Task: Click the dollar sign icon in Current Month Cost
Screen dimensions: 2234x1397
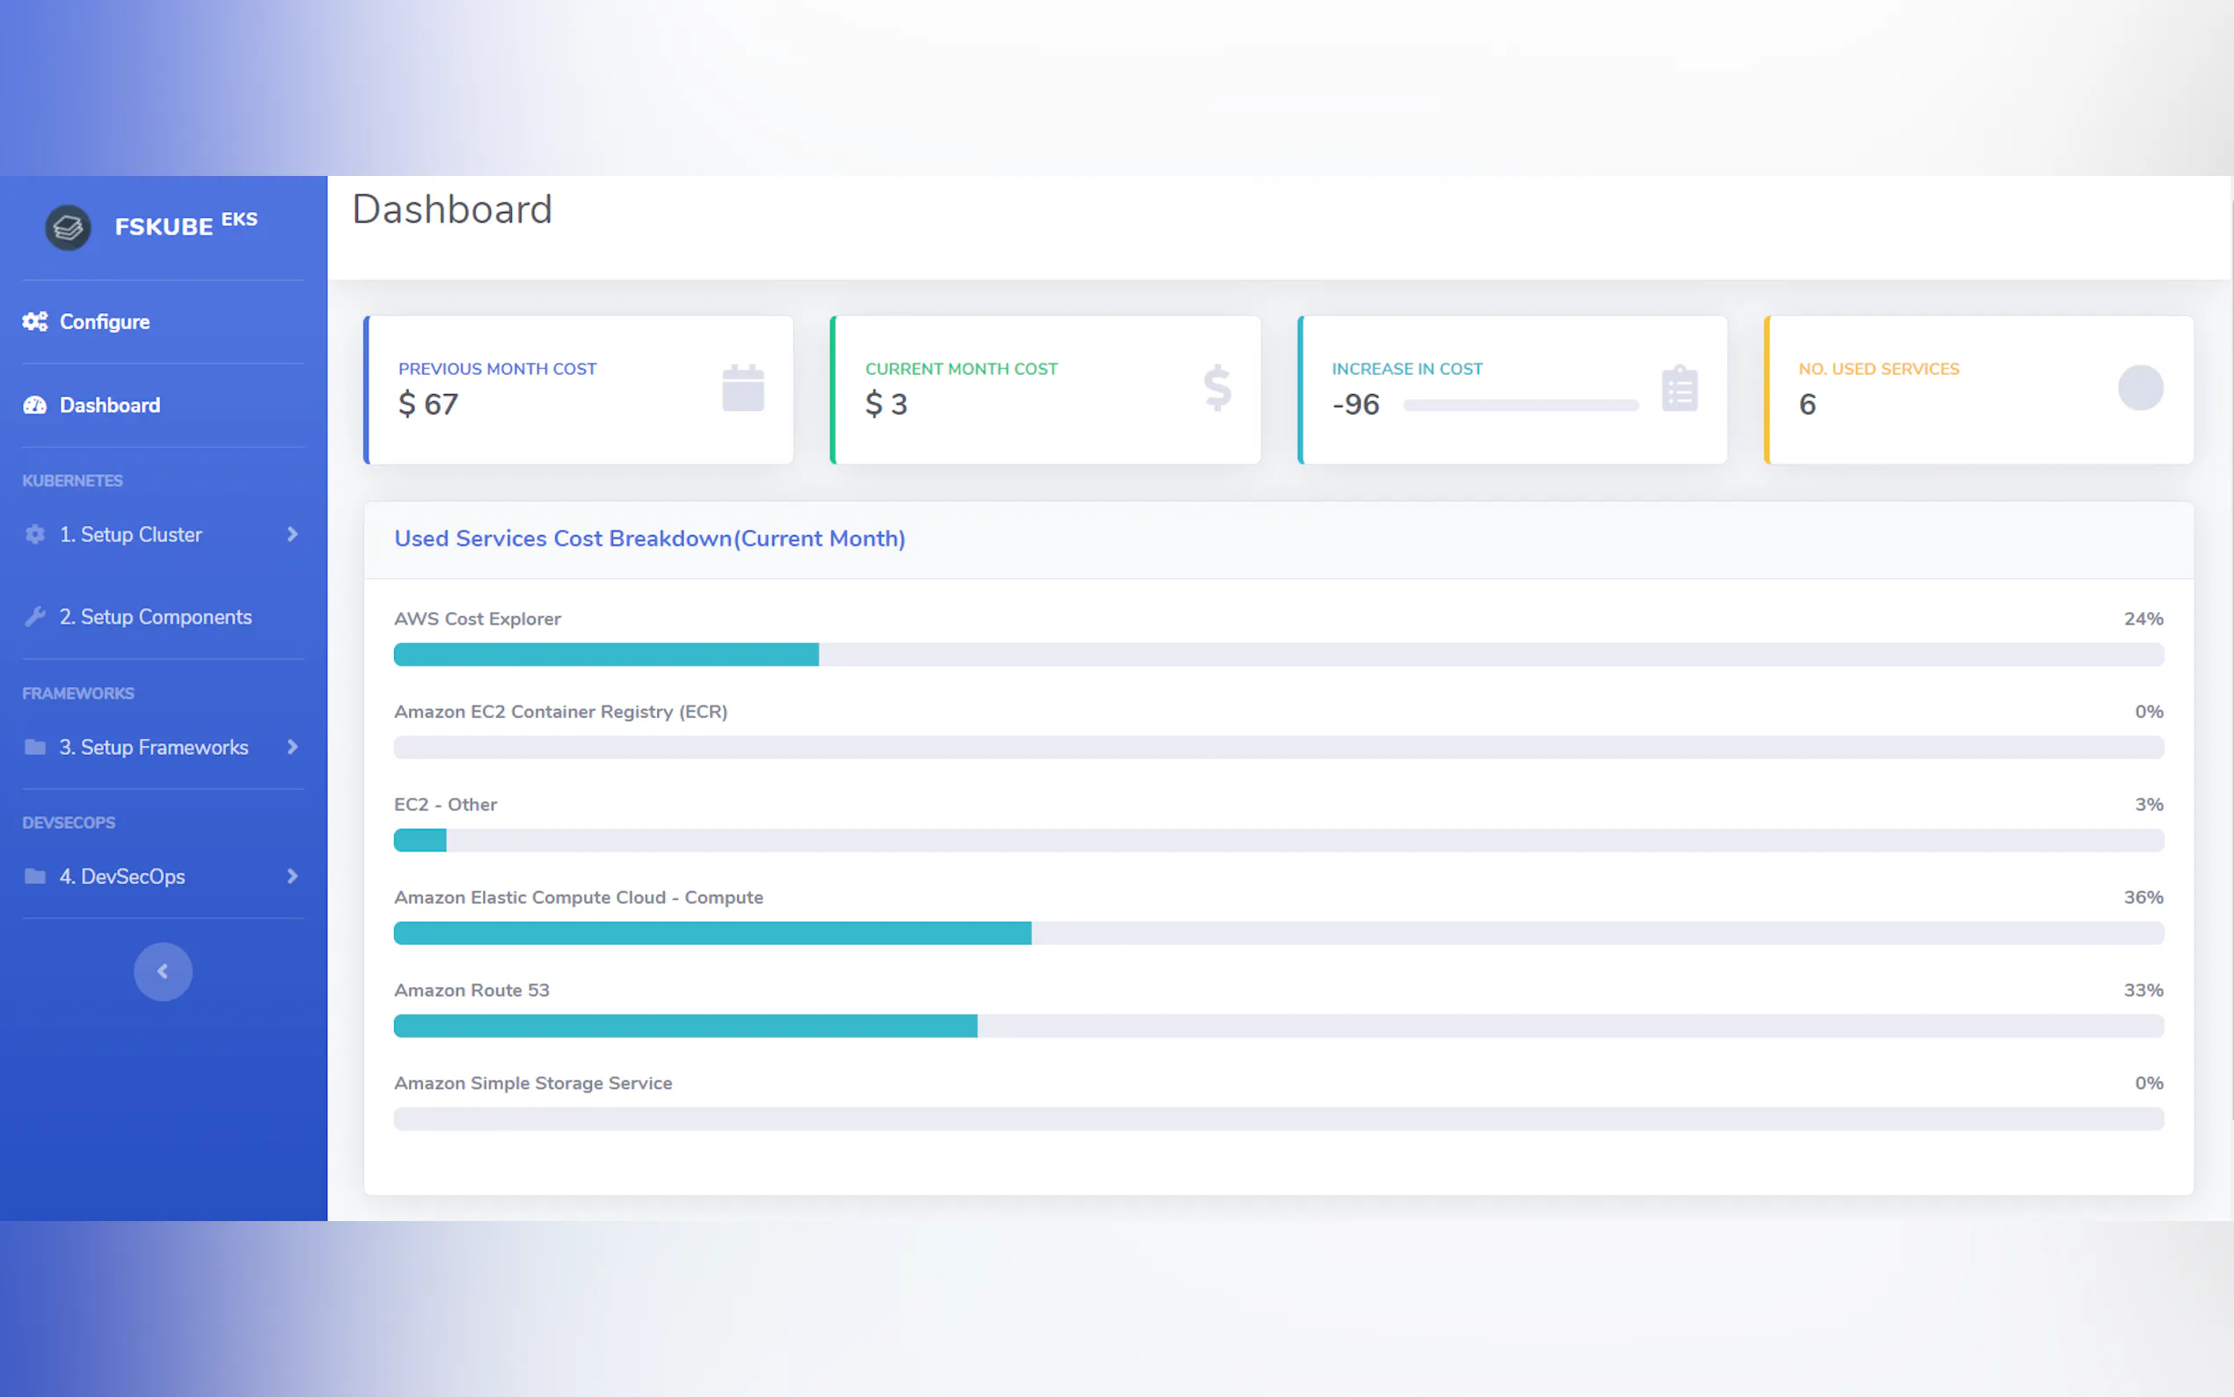Action: click(1216, 388)
